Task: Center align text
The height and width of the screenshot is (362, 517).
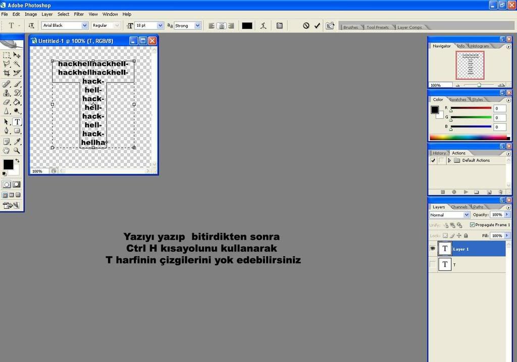Action: [x=222, y=25]
